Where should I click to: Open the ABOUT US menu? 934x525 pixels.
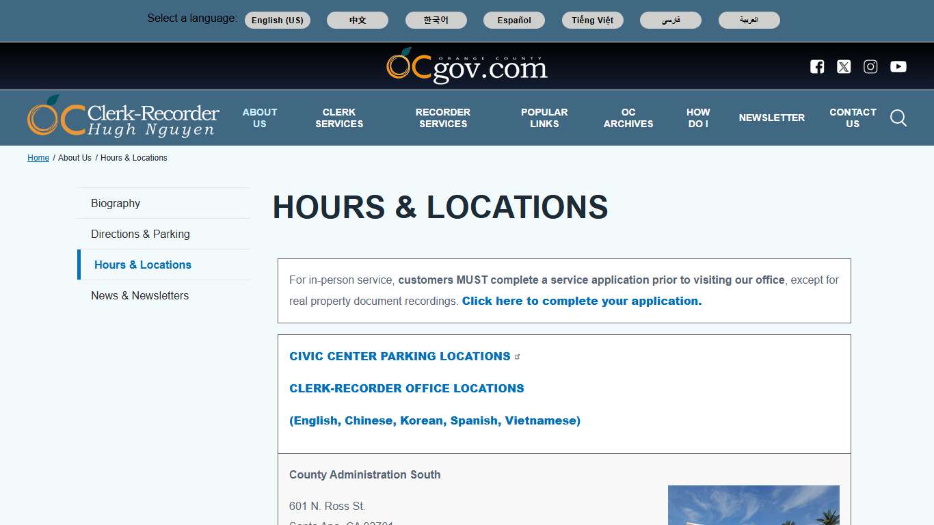click(260, 118)
